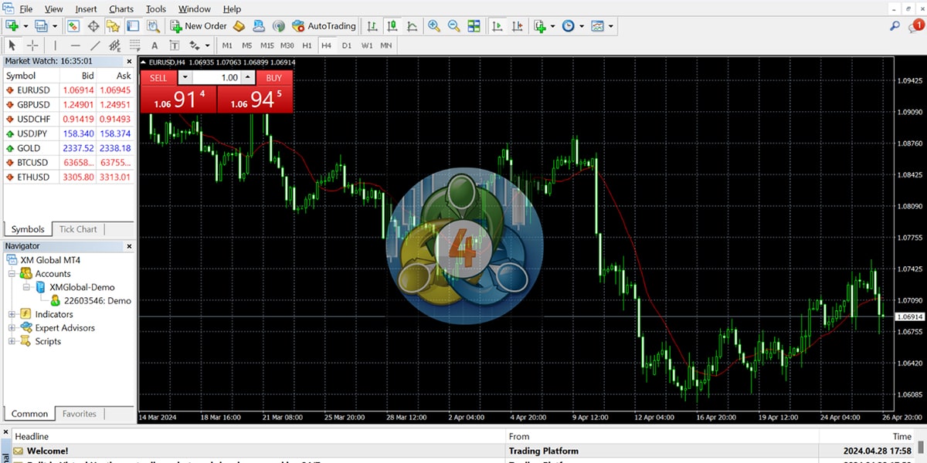Switch chart to line chart mode
Image resolution: width=927 pixels, height=463 pixels.
[413, 25]
